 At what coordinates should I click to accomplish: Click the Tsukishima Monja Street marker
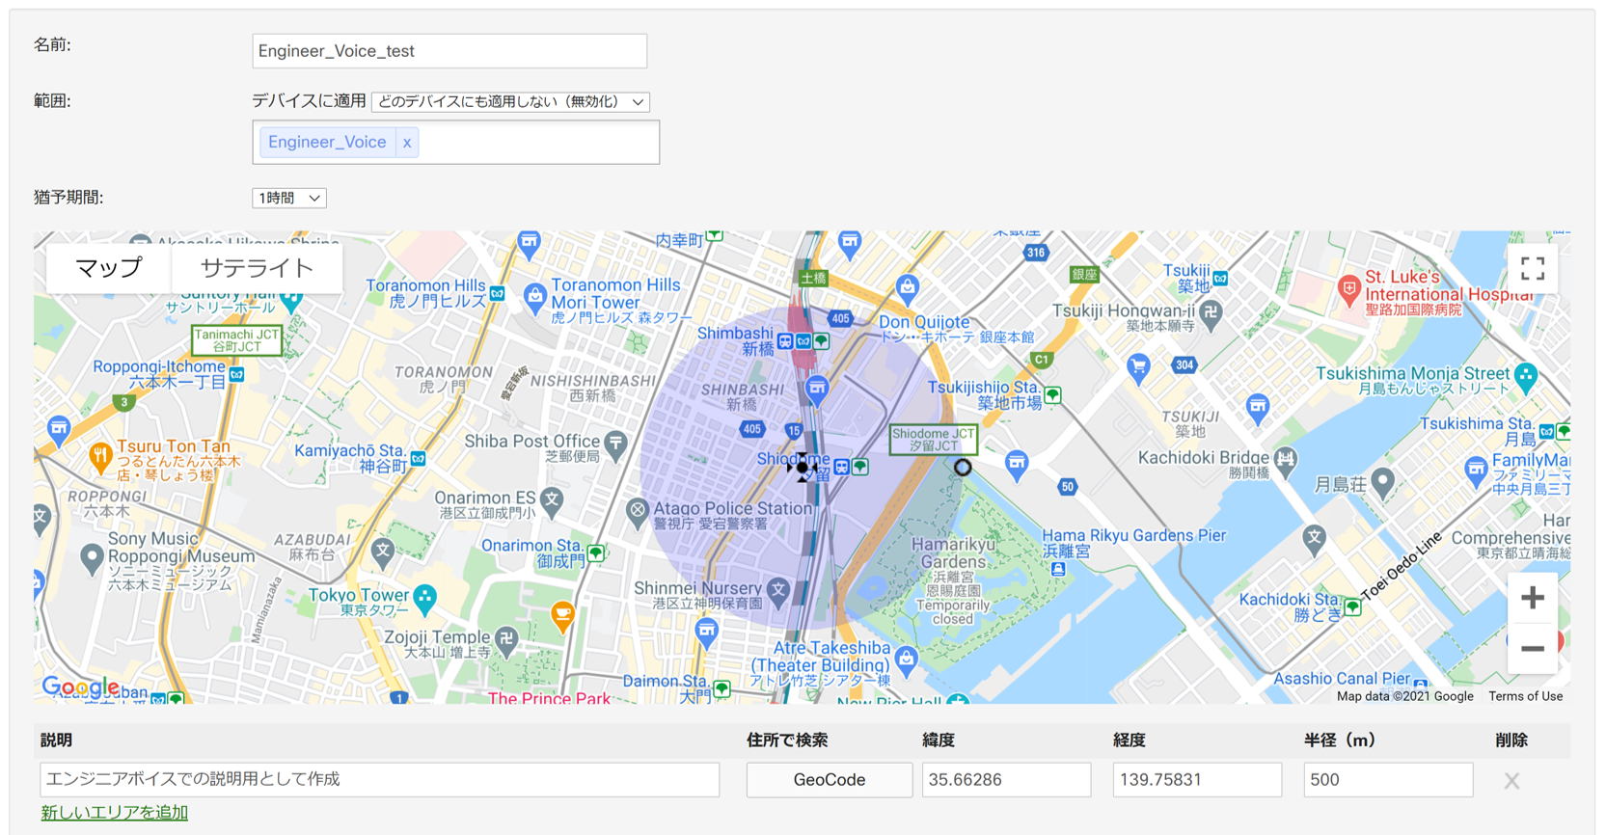[1525, 376]
